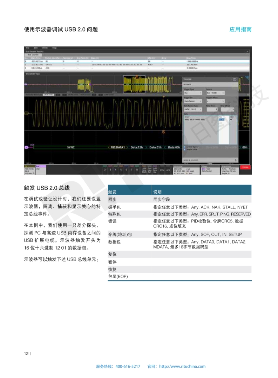Click the Add New Ref button
This screenshot has width=278, height=378.
click(149, 170)
